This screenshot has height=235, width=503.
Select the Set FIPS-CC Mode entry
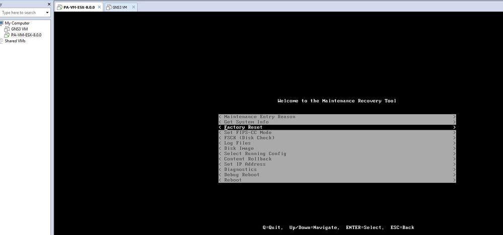coord(337,132)
